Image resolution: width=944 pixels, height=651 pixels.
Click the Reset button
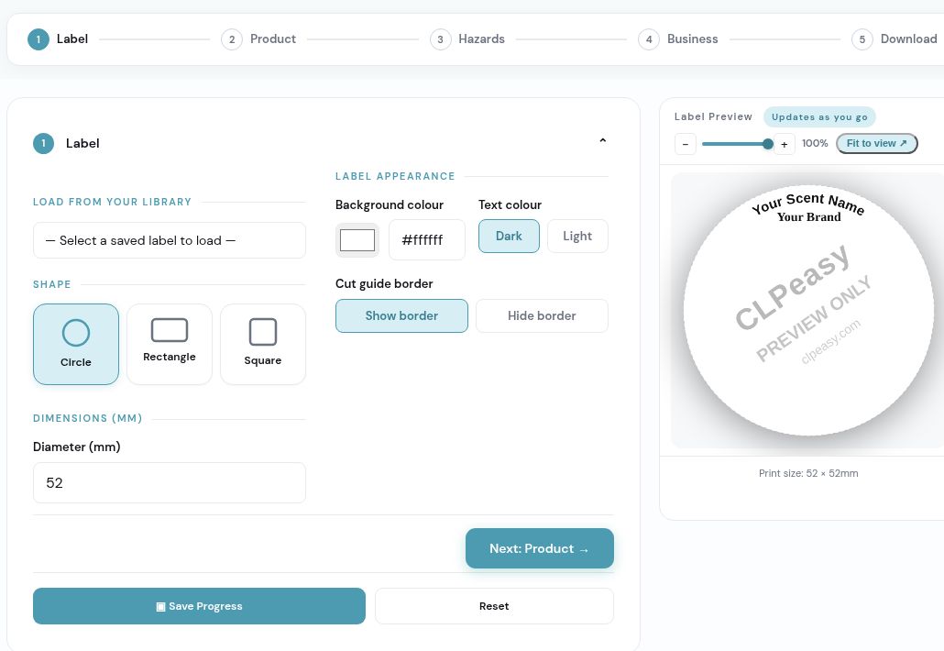[x=494, y=606]
